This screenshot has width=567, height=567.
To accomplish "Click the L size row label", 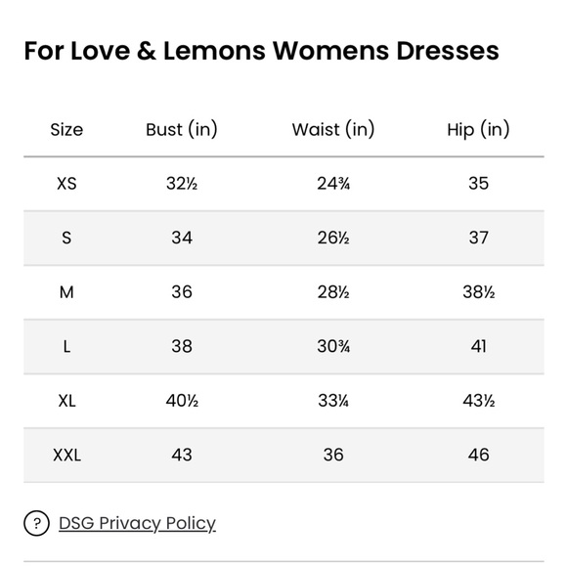I will [x=66, y=346].
